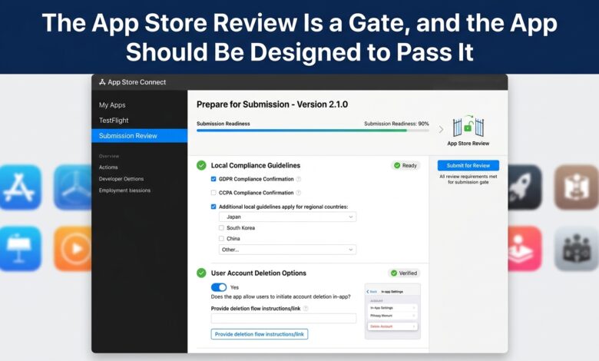Click the in-app account deletion question text
Viewport: 599px width, 361px height.
[281, 296]
